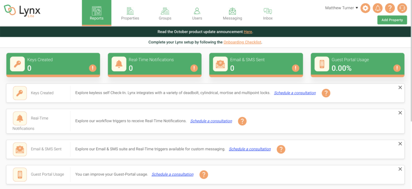Click the 'Email & SMS Sent' card title
Screen dimensions: 412x189
point(247,60)
